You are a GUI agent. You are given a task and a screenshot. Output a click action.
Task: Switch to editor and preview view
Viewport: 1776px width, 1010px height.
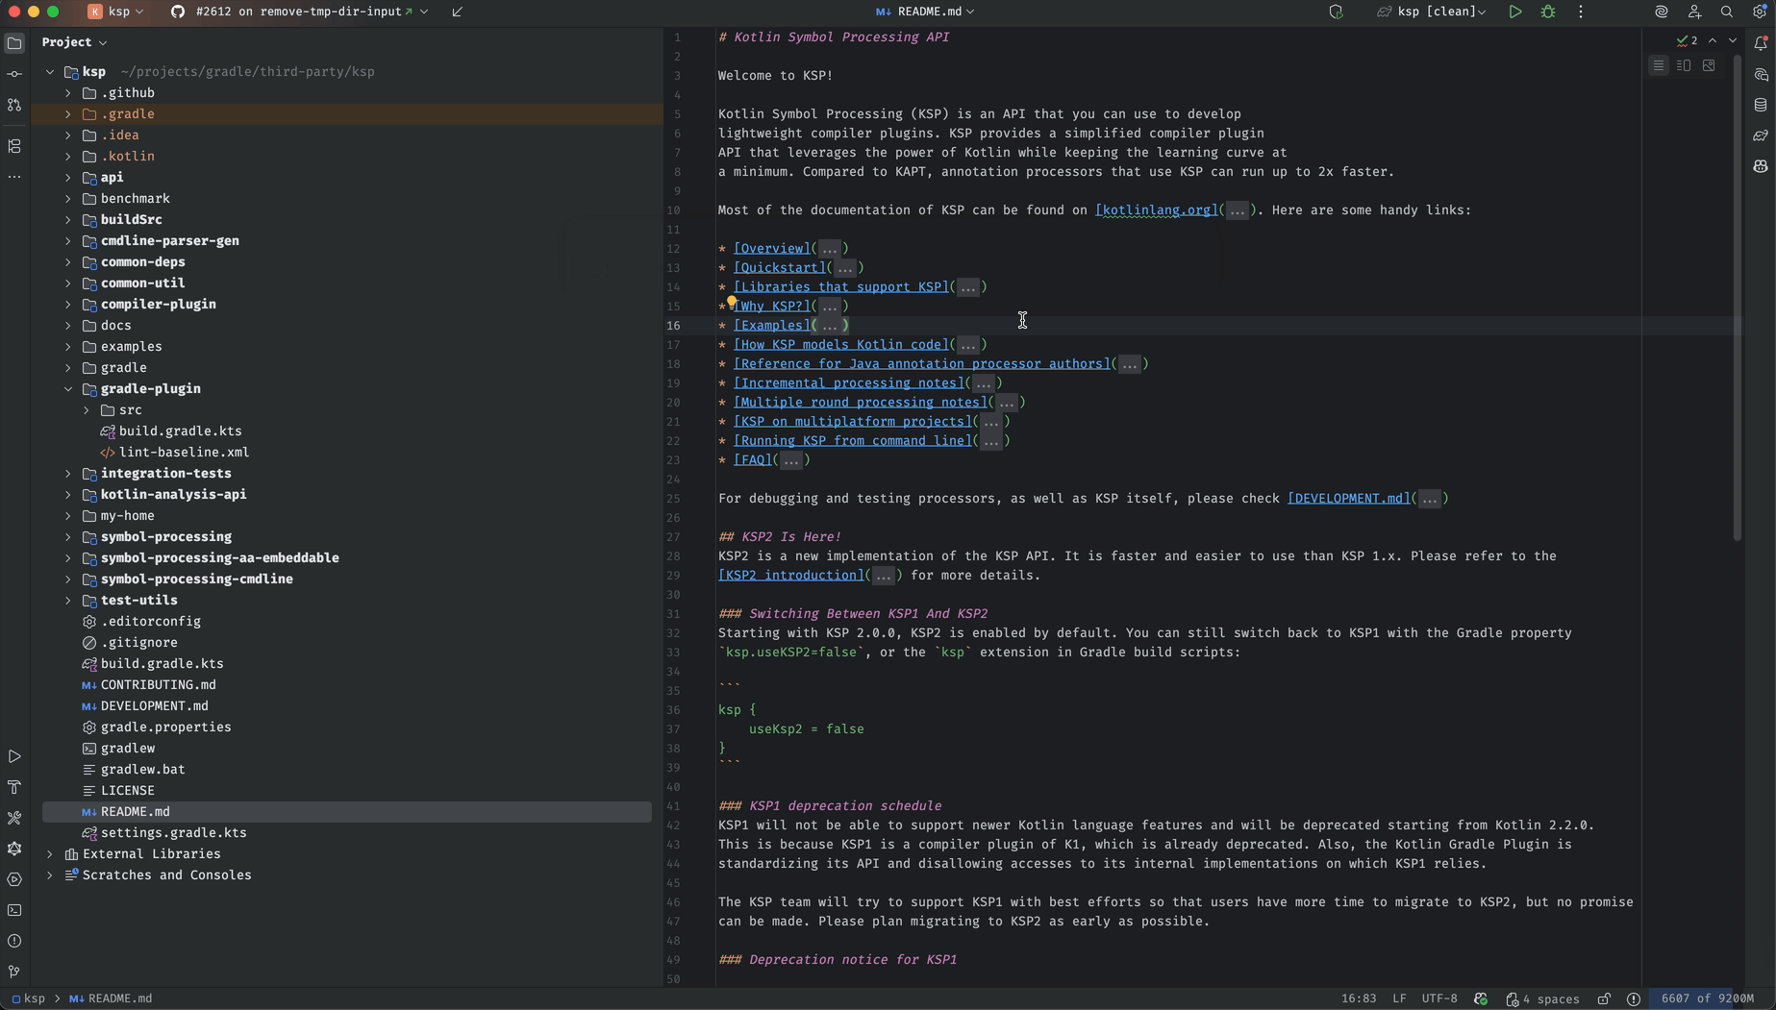[x=1683, y=66]
